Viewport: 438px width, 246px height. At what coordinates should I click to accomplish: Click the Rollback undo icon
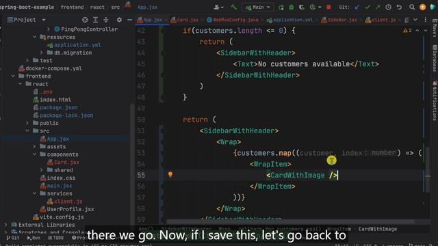(399, 8)
